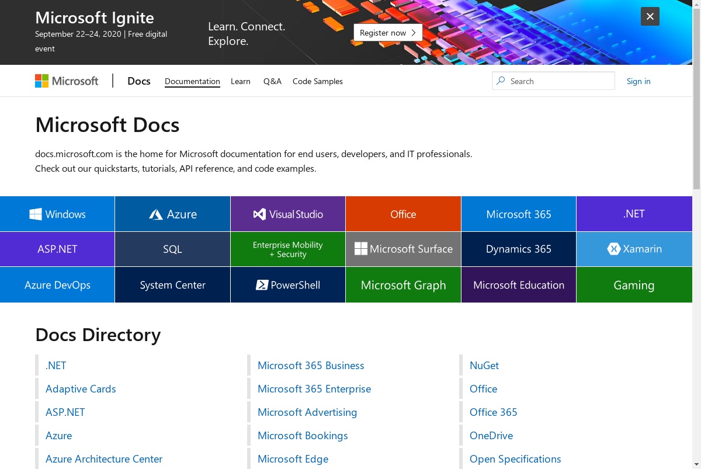Screen dimensions: 701x469
Task: Click .NET link in Docs Directory
Action: [56, 366]
